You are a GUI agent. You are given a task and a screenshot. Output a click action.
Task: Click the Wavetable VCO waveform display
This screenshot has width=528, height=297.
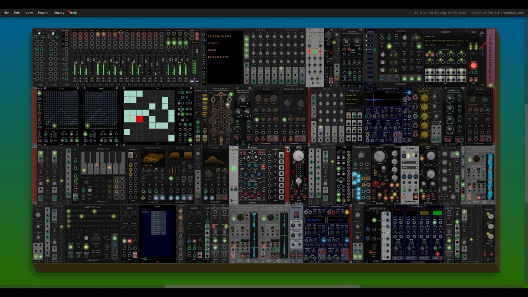coord(153,158)
